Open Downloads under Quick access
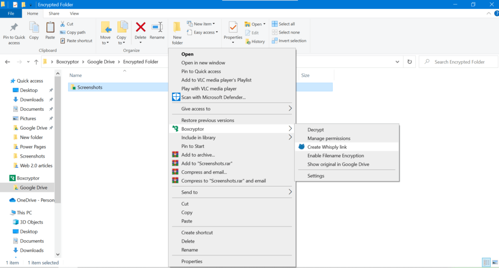499x268 pixels. pyautogui.click(x=32, y=100)
